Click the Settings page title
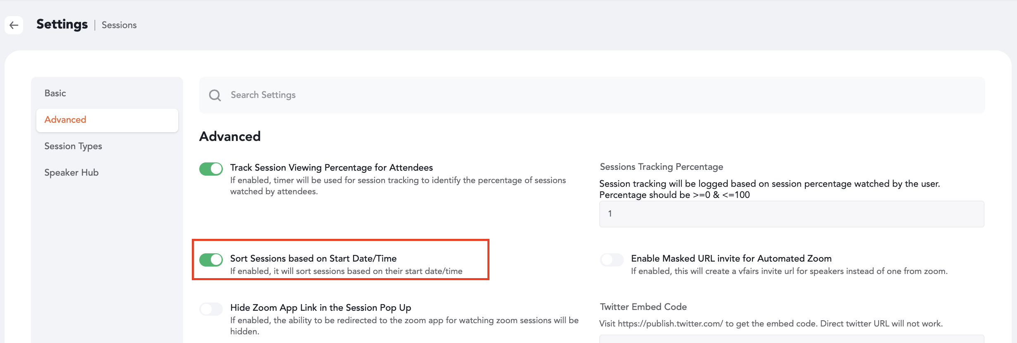 tap(62, 24)
